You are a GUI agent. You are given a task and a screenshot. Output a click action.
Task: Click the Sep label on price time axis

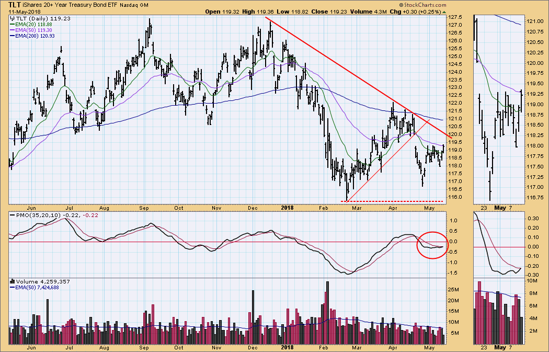[x=144, y=207]
